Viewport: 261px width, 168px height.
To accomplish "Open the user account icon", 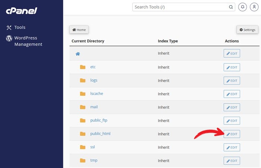I will point(254,7).
